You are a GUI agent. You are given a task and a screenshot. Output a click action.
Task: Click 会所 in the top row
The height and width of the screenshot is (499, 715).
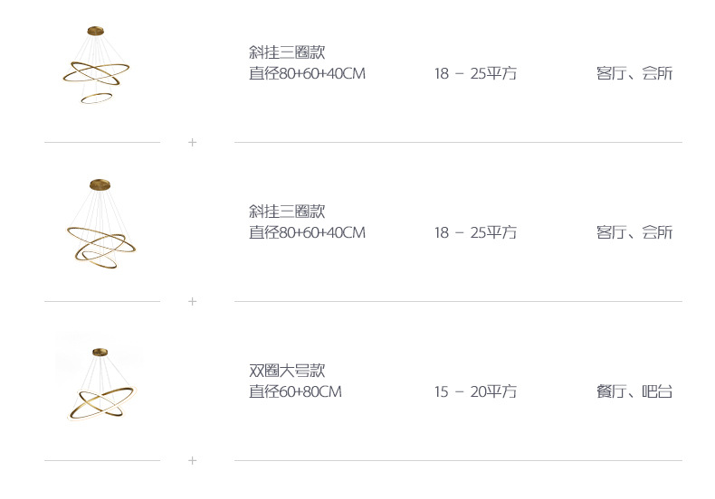tap(657, 73)
